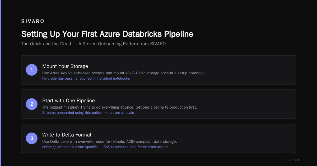Click "The biggest mistake?" description text
The height and width of the screenshot is (166, 317).
[x=120, y=107]
